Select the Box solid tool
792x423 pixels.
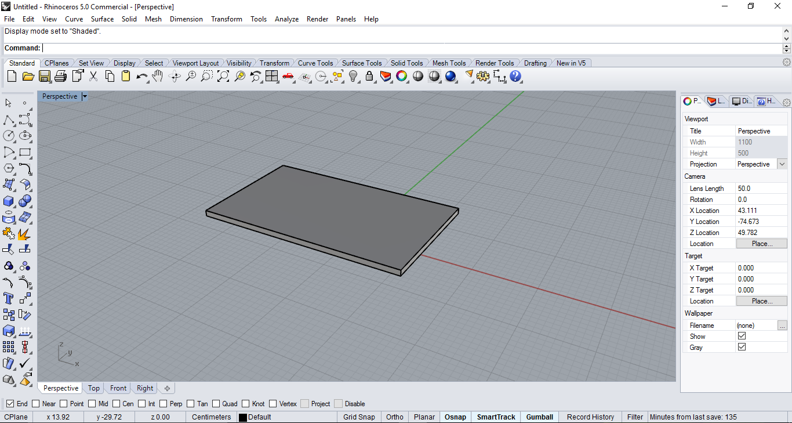[x=9, y=201]
